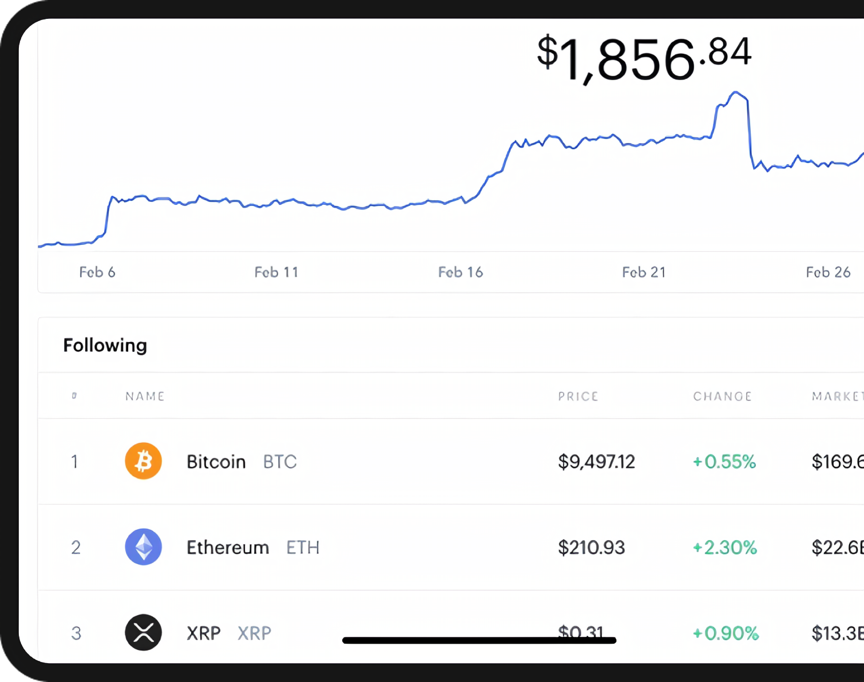864x682 pixels.
Task: Open the Ethereum name link
Action: coord(228,548)
